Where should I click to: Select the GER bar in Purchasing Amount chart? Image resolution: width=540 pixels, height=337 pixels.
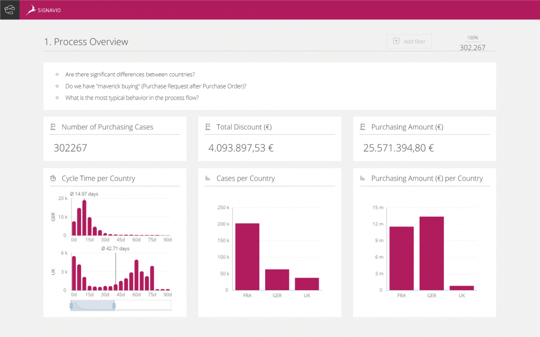pyautogui.click(x=431, y=253)
